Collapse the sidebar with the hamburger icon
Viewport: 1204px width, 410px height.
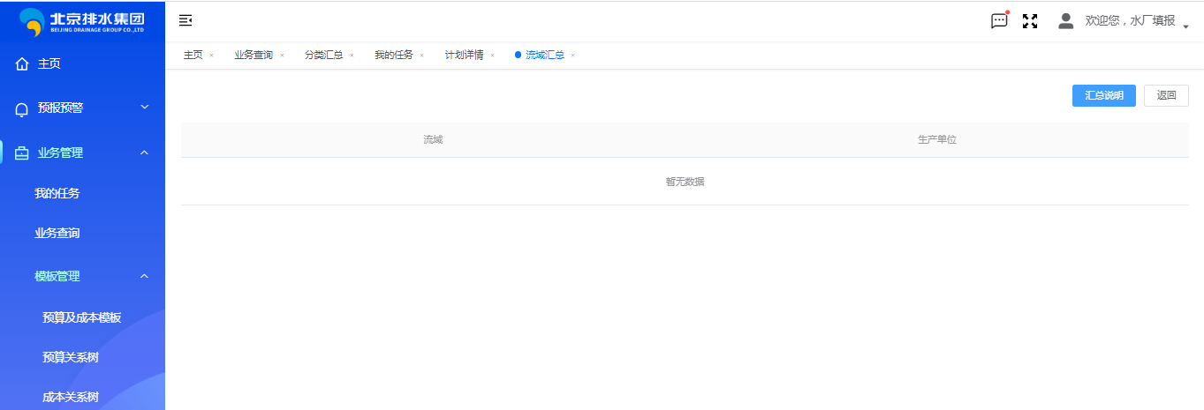pyautogui.click(x=186, y=20)
